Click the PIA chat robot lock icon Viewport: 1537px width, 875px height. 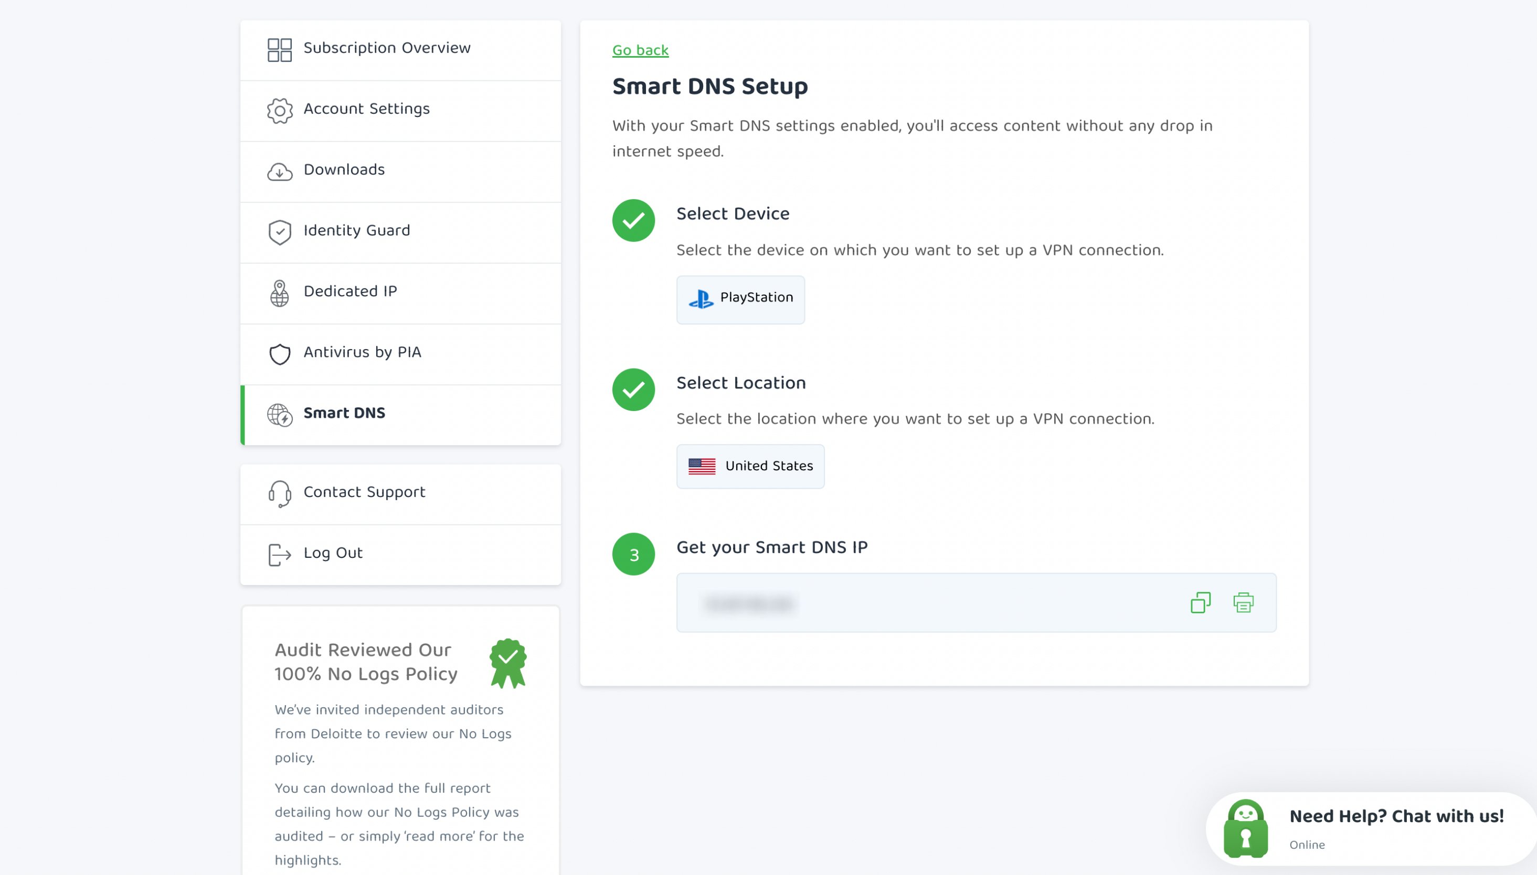tap(1245, 828)
